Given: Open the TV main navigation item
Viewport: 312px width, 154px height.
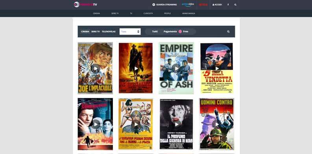Looking at the screenshot, I should (x=131, y=13).
